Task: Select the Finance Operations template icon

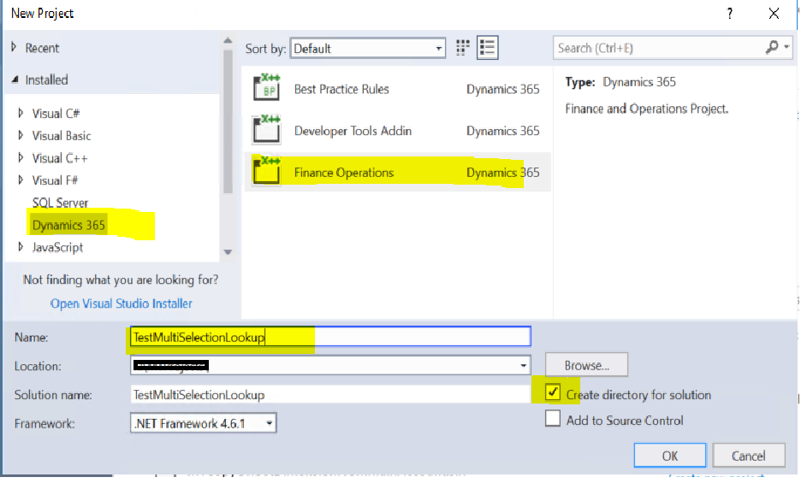Action: point(267,171)
